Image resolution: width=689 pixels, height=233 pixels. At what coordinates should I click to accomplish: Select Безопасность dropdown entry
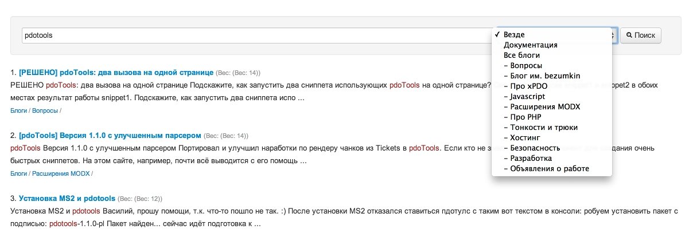(548, 148)
